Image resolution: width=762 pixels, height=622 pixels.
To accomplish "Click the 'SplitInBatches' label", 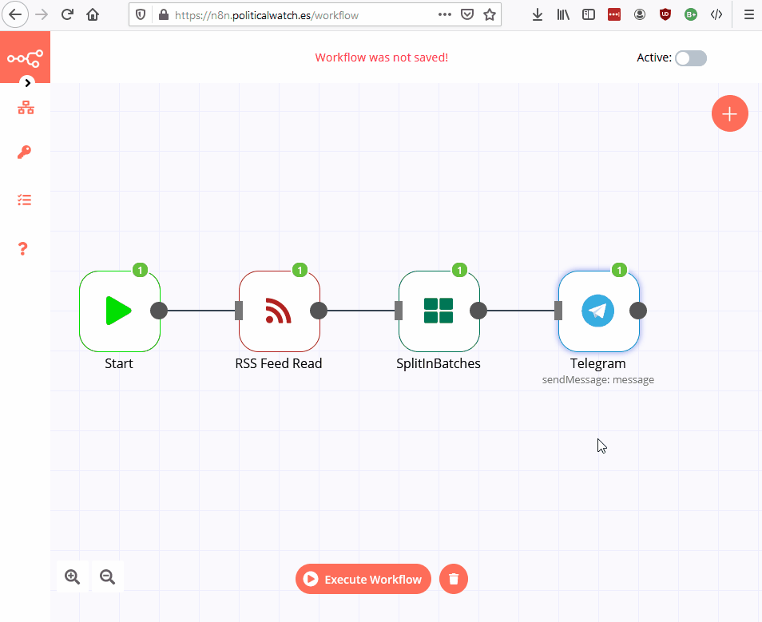I will (439, 363).
